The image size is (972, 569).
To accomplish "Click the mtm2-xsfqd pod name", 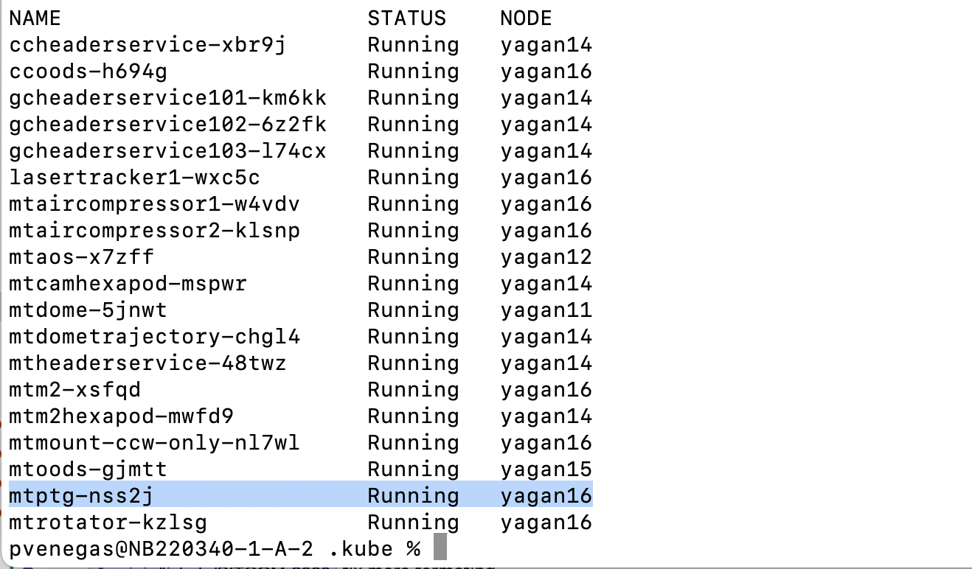I will [74, 389].
